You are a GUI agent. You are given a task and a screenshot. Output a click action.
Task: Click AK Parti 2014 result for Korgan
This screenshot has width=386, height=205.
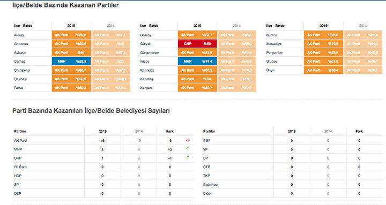pos(237,88)
